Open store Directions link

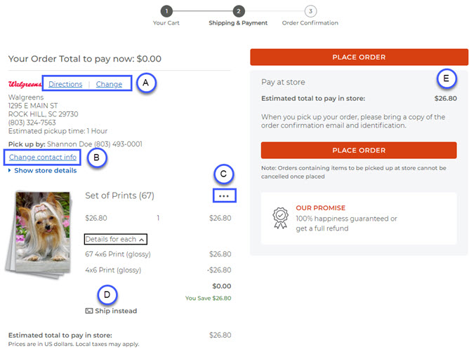coord(65,84)
